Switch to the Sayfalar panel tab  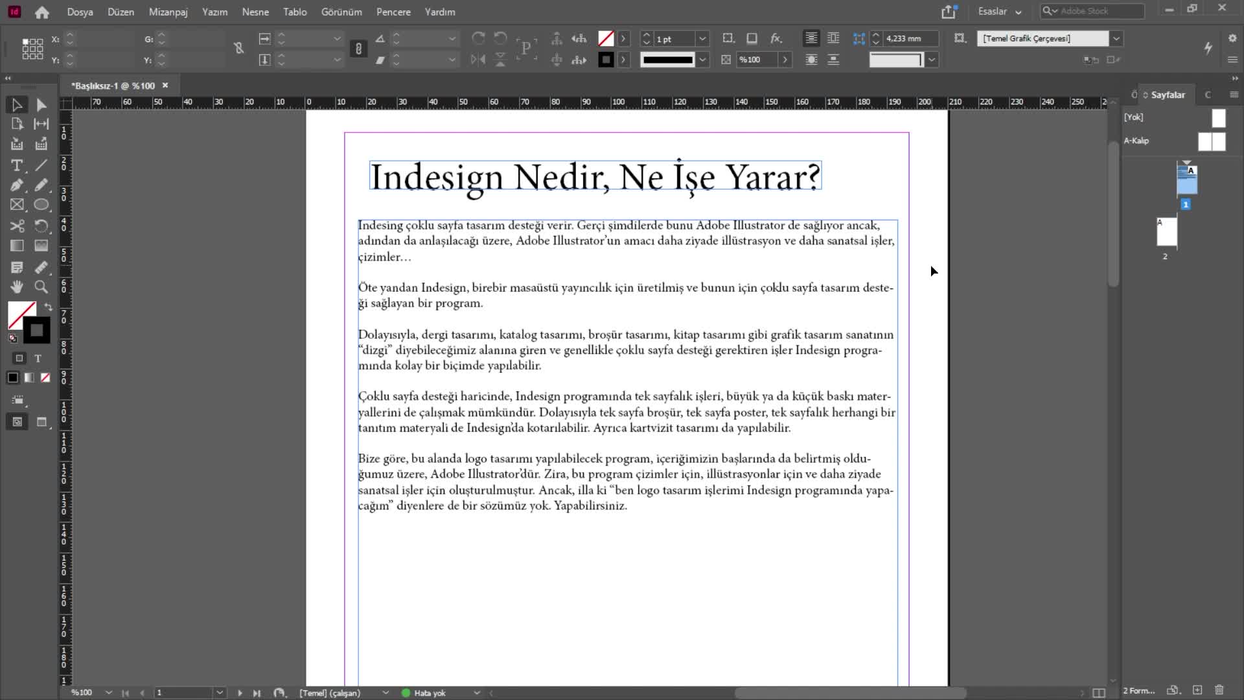pyautogui.click(x=1168, y=95)
